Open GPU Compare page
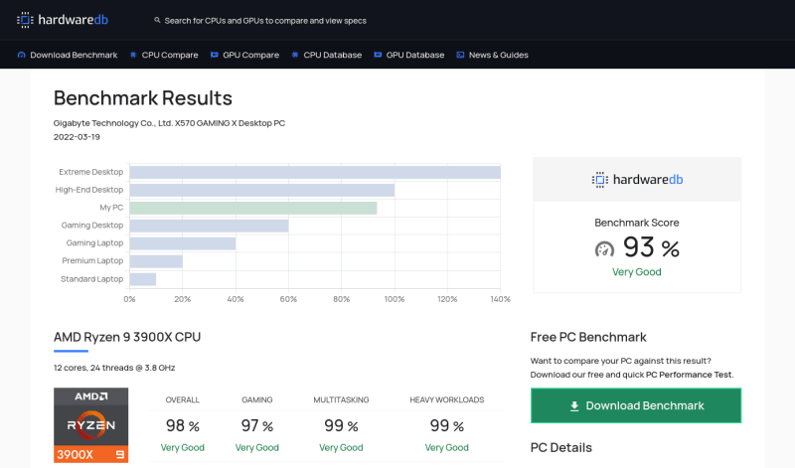This screenshot has width=795, height=468. tap(251, 55)
